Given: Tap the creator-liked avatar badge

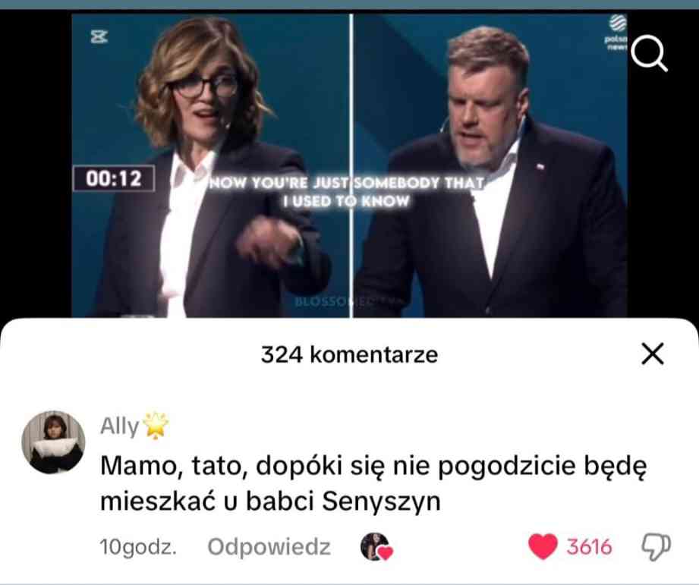Looking at the screenshot, I should pyautogui.click(x=376, y=547).
